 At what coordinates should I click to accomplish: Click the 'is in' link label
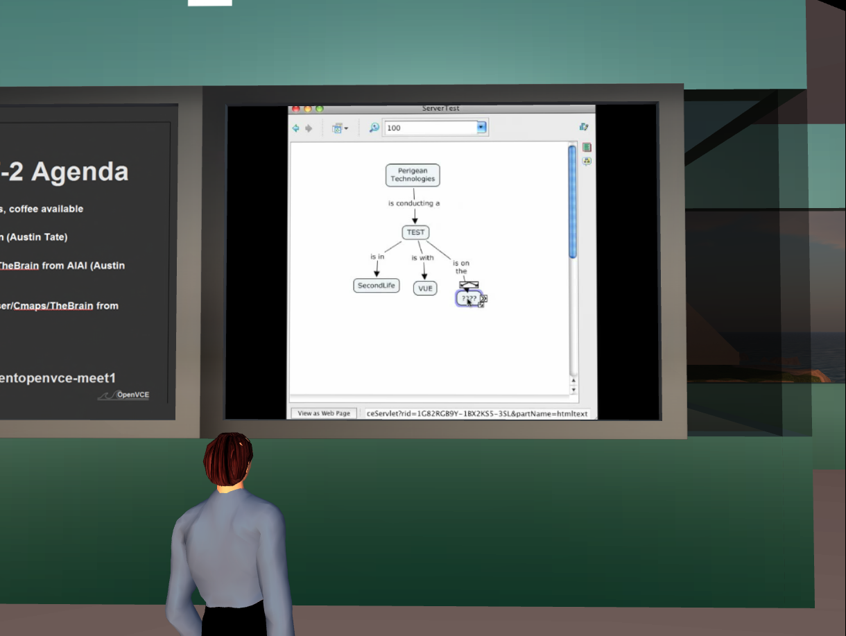(x=377, y=257)
